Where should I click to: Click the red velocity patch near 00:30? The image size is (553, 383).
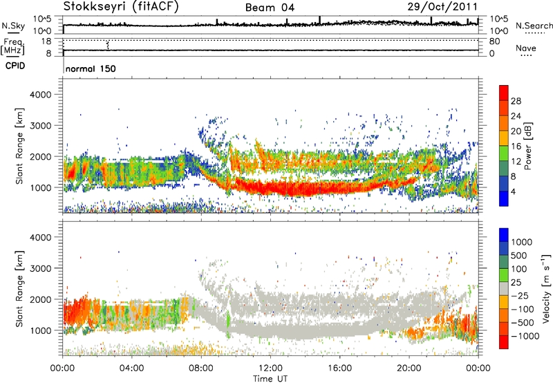(74, 312)
